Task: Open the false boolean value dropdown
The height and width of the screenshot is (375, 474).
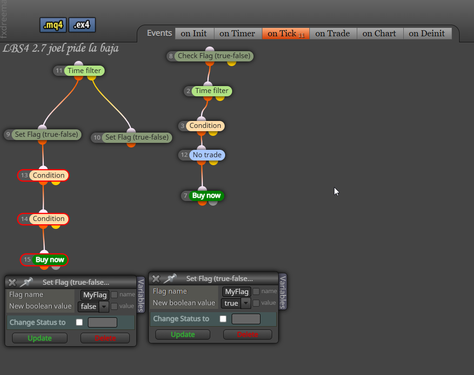Action: pos(93,307)
